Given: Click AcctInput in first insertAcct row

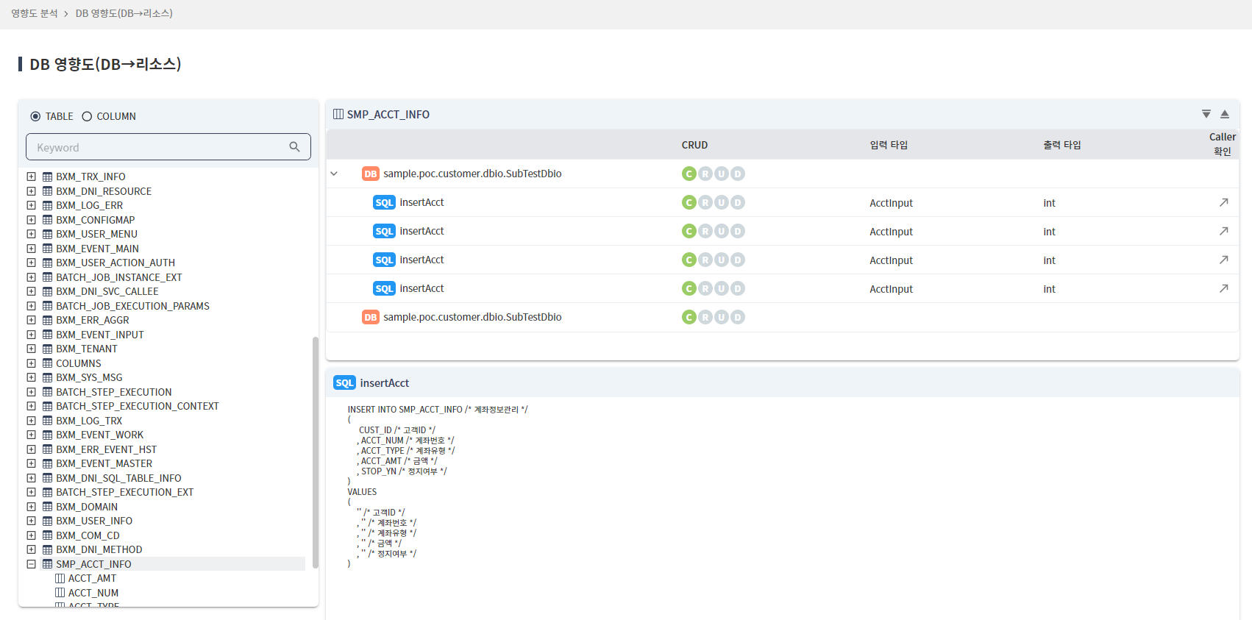Looking at the screenshot, I should click(x=891, y=203).
